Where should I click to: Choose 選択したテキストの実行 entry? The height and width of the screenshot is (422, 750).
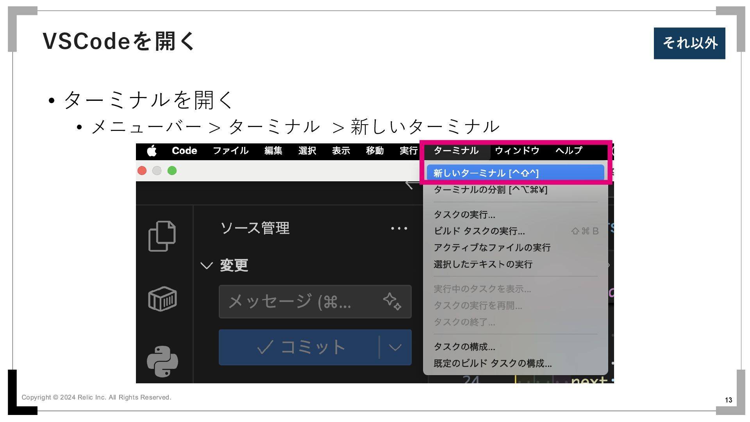pyautogui.click(x=515, y=265)
